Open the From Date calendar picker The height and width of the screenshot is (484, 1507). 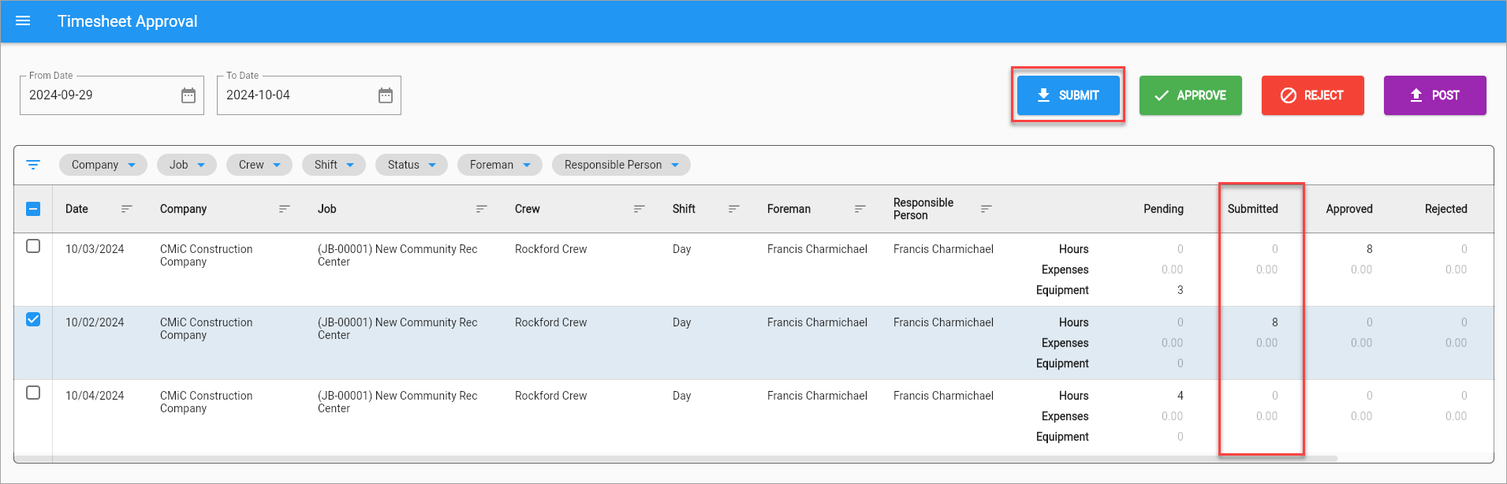tap(188, 95)
